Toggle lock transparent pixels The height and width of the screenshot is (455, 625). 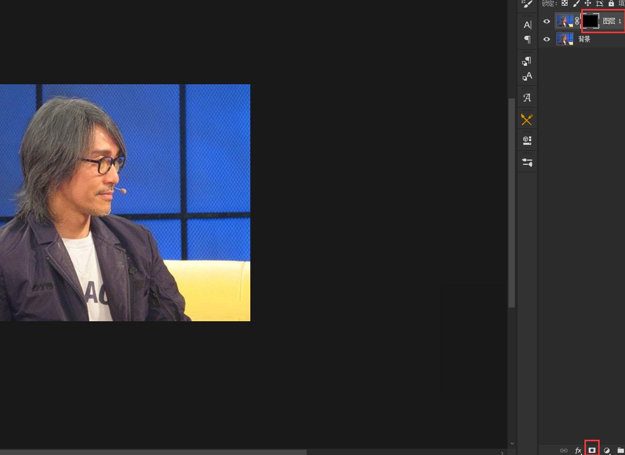(x=564, y=4)
